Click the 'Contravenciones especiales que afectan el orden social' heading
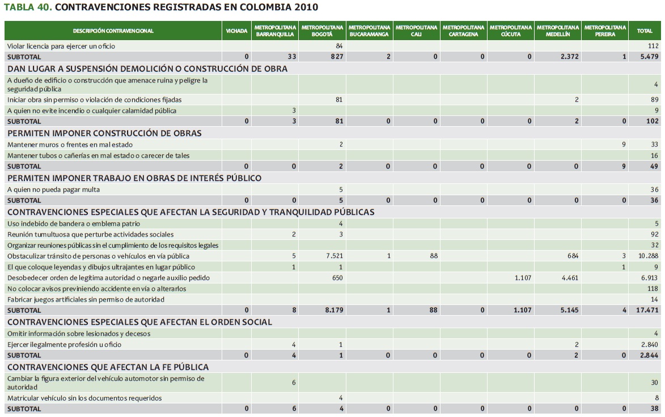This screenshot has width=665, height=417. (139, 322)
